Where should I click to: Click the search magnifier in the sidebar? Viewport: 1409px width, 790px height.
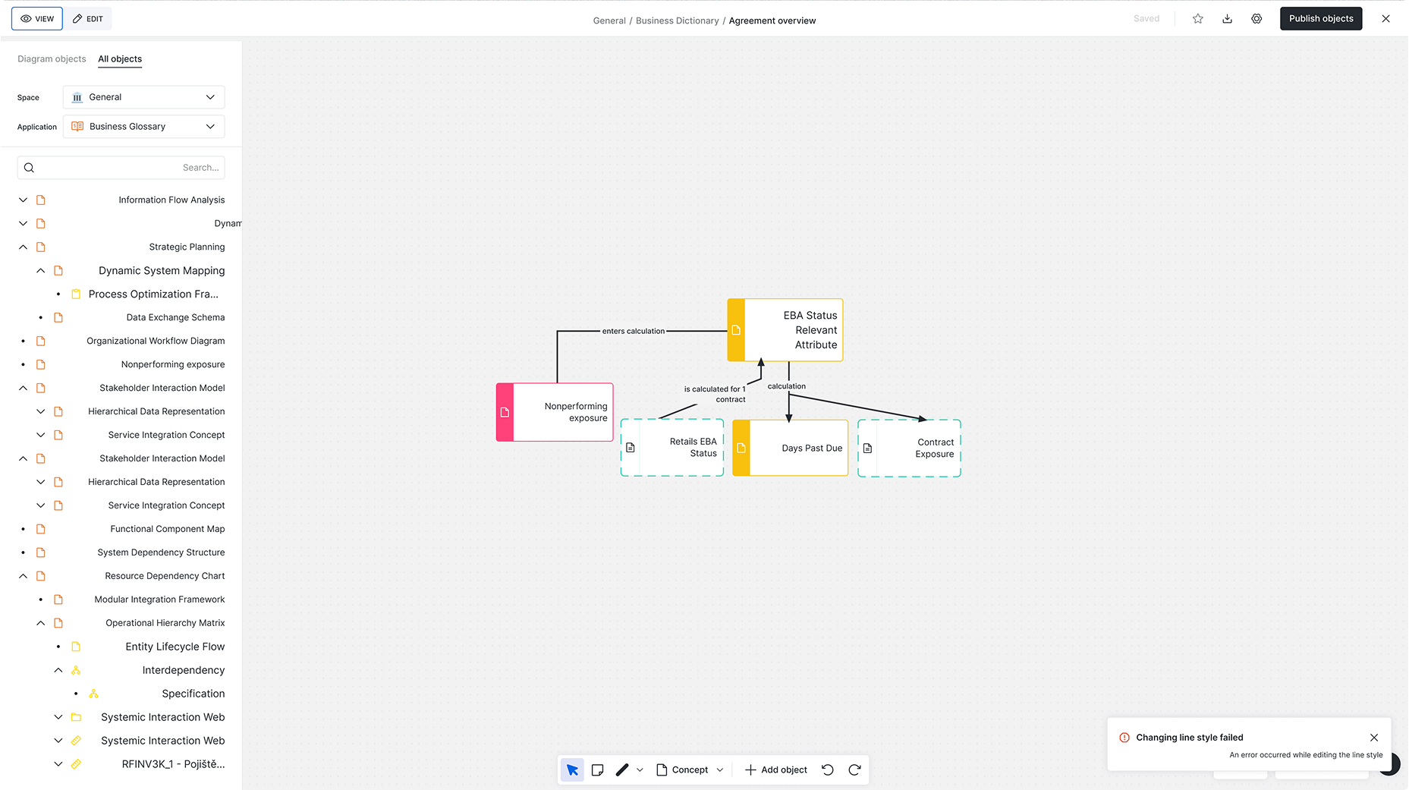pos(29,167)
